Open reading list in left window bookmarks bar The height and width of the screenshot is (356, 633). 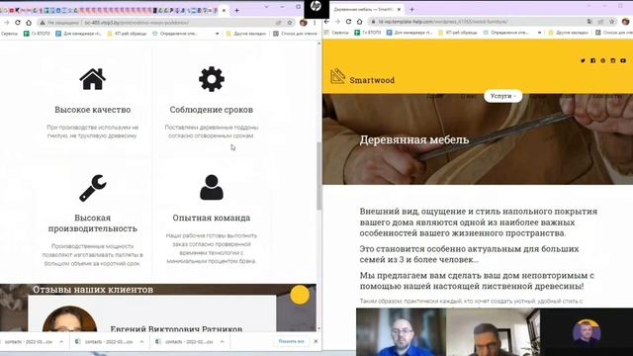295,34
